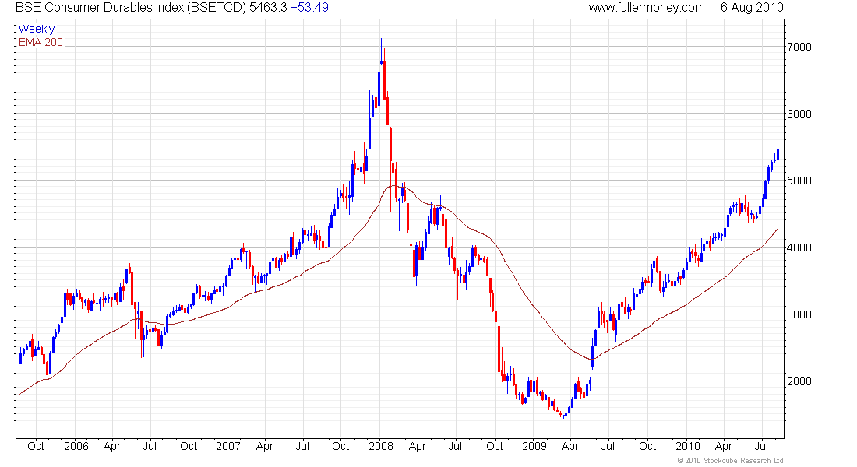Click the 2008 year label on the time axis
Screen dimensions: 857x467
coord(381,446)
